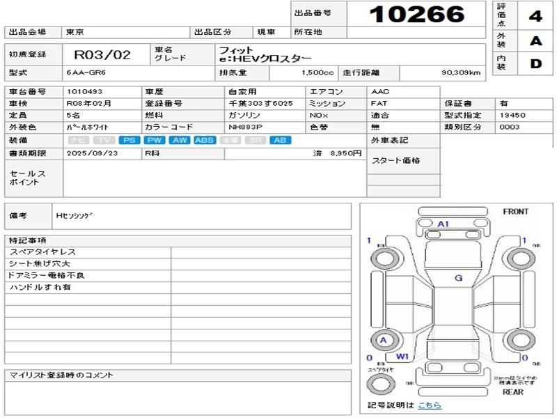
Task: Click the color code NH883P
Action: tap(246, 127)
